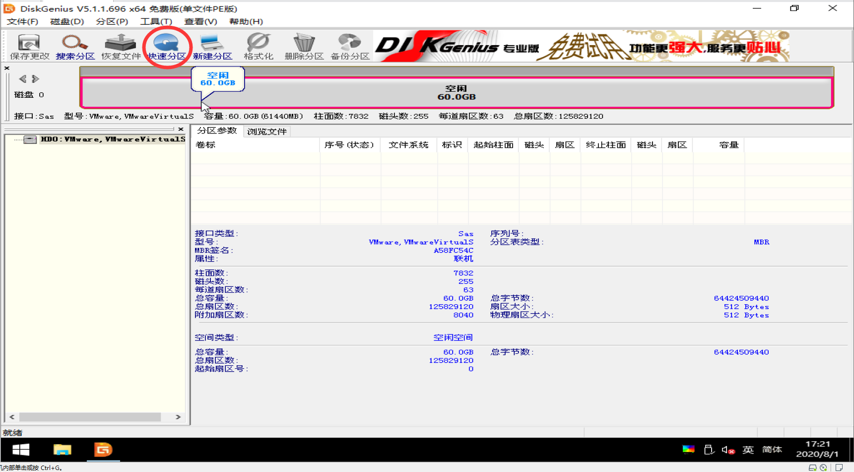Image resolution: width=854 pixels, height=472 pixels.
Task: Open the 搜索分区 search partition tool
Action: 75,47
